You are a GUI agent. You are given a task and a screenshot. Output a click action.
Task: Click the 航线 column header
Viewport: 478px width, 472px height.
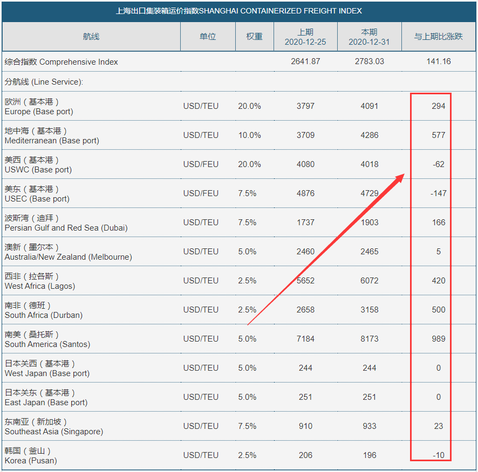[x=91, y=37]
